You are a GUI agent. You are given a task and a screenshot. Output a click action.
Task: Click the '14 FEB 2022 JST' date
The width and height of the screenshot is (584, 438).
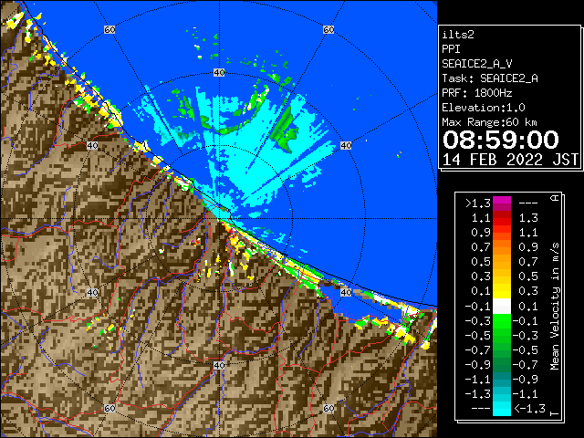(510, 160)
